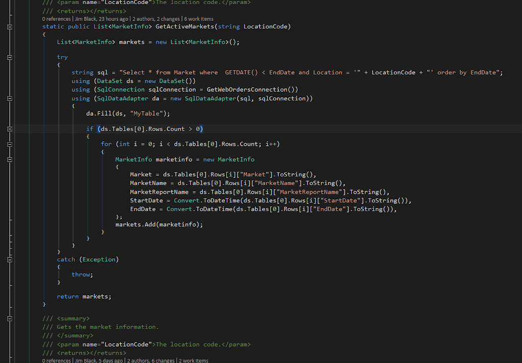Open '6 work items' CodeLens
The height and width of the screenshot is (363, 522).
point(199,19)
